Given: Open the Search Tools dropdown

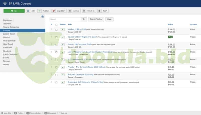Looking at the screenshot, I should pos(96,19).
